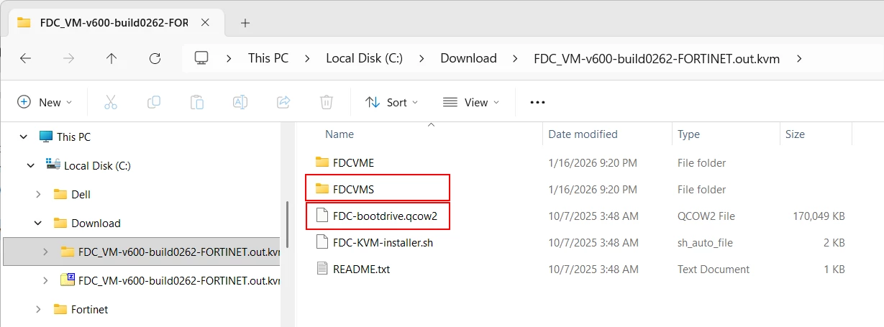Select the Download breadcrumb in address bar
The width and height of the screenshot is (884, 327).
tap(468, 58)
